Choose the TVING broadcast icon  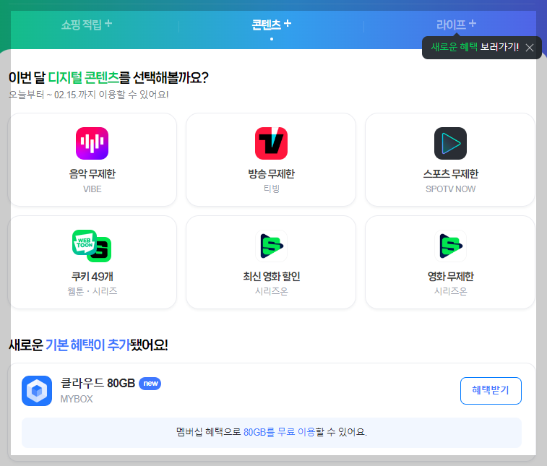coord(272,143)
